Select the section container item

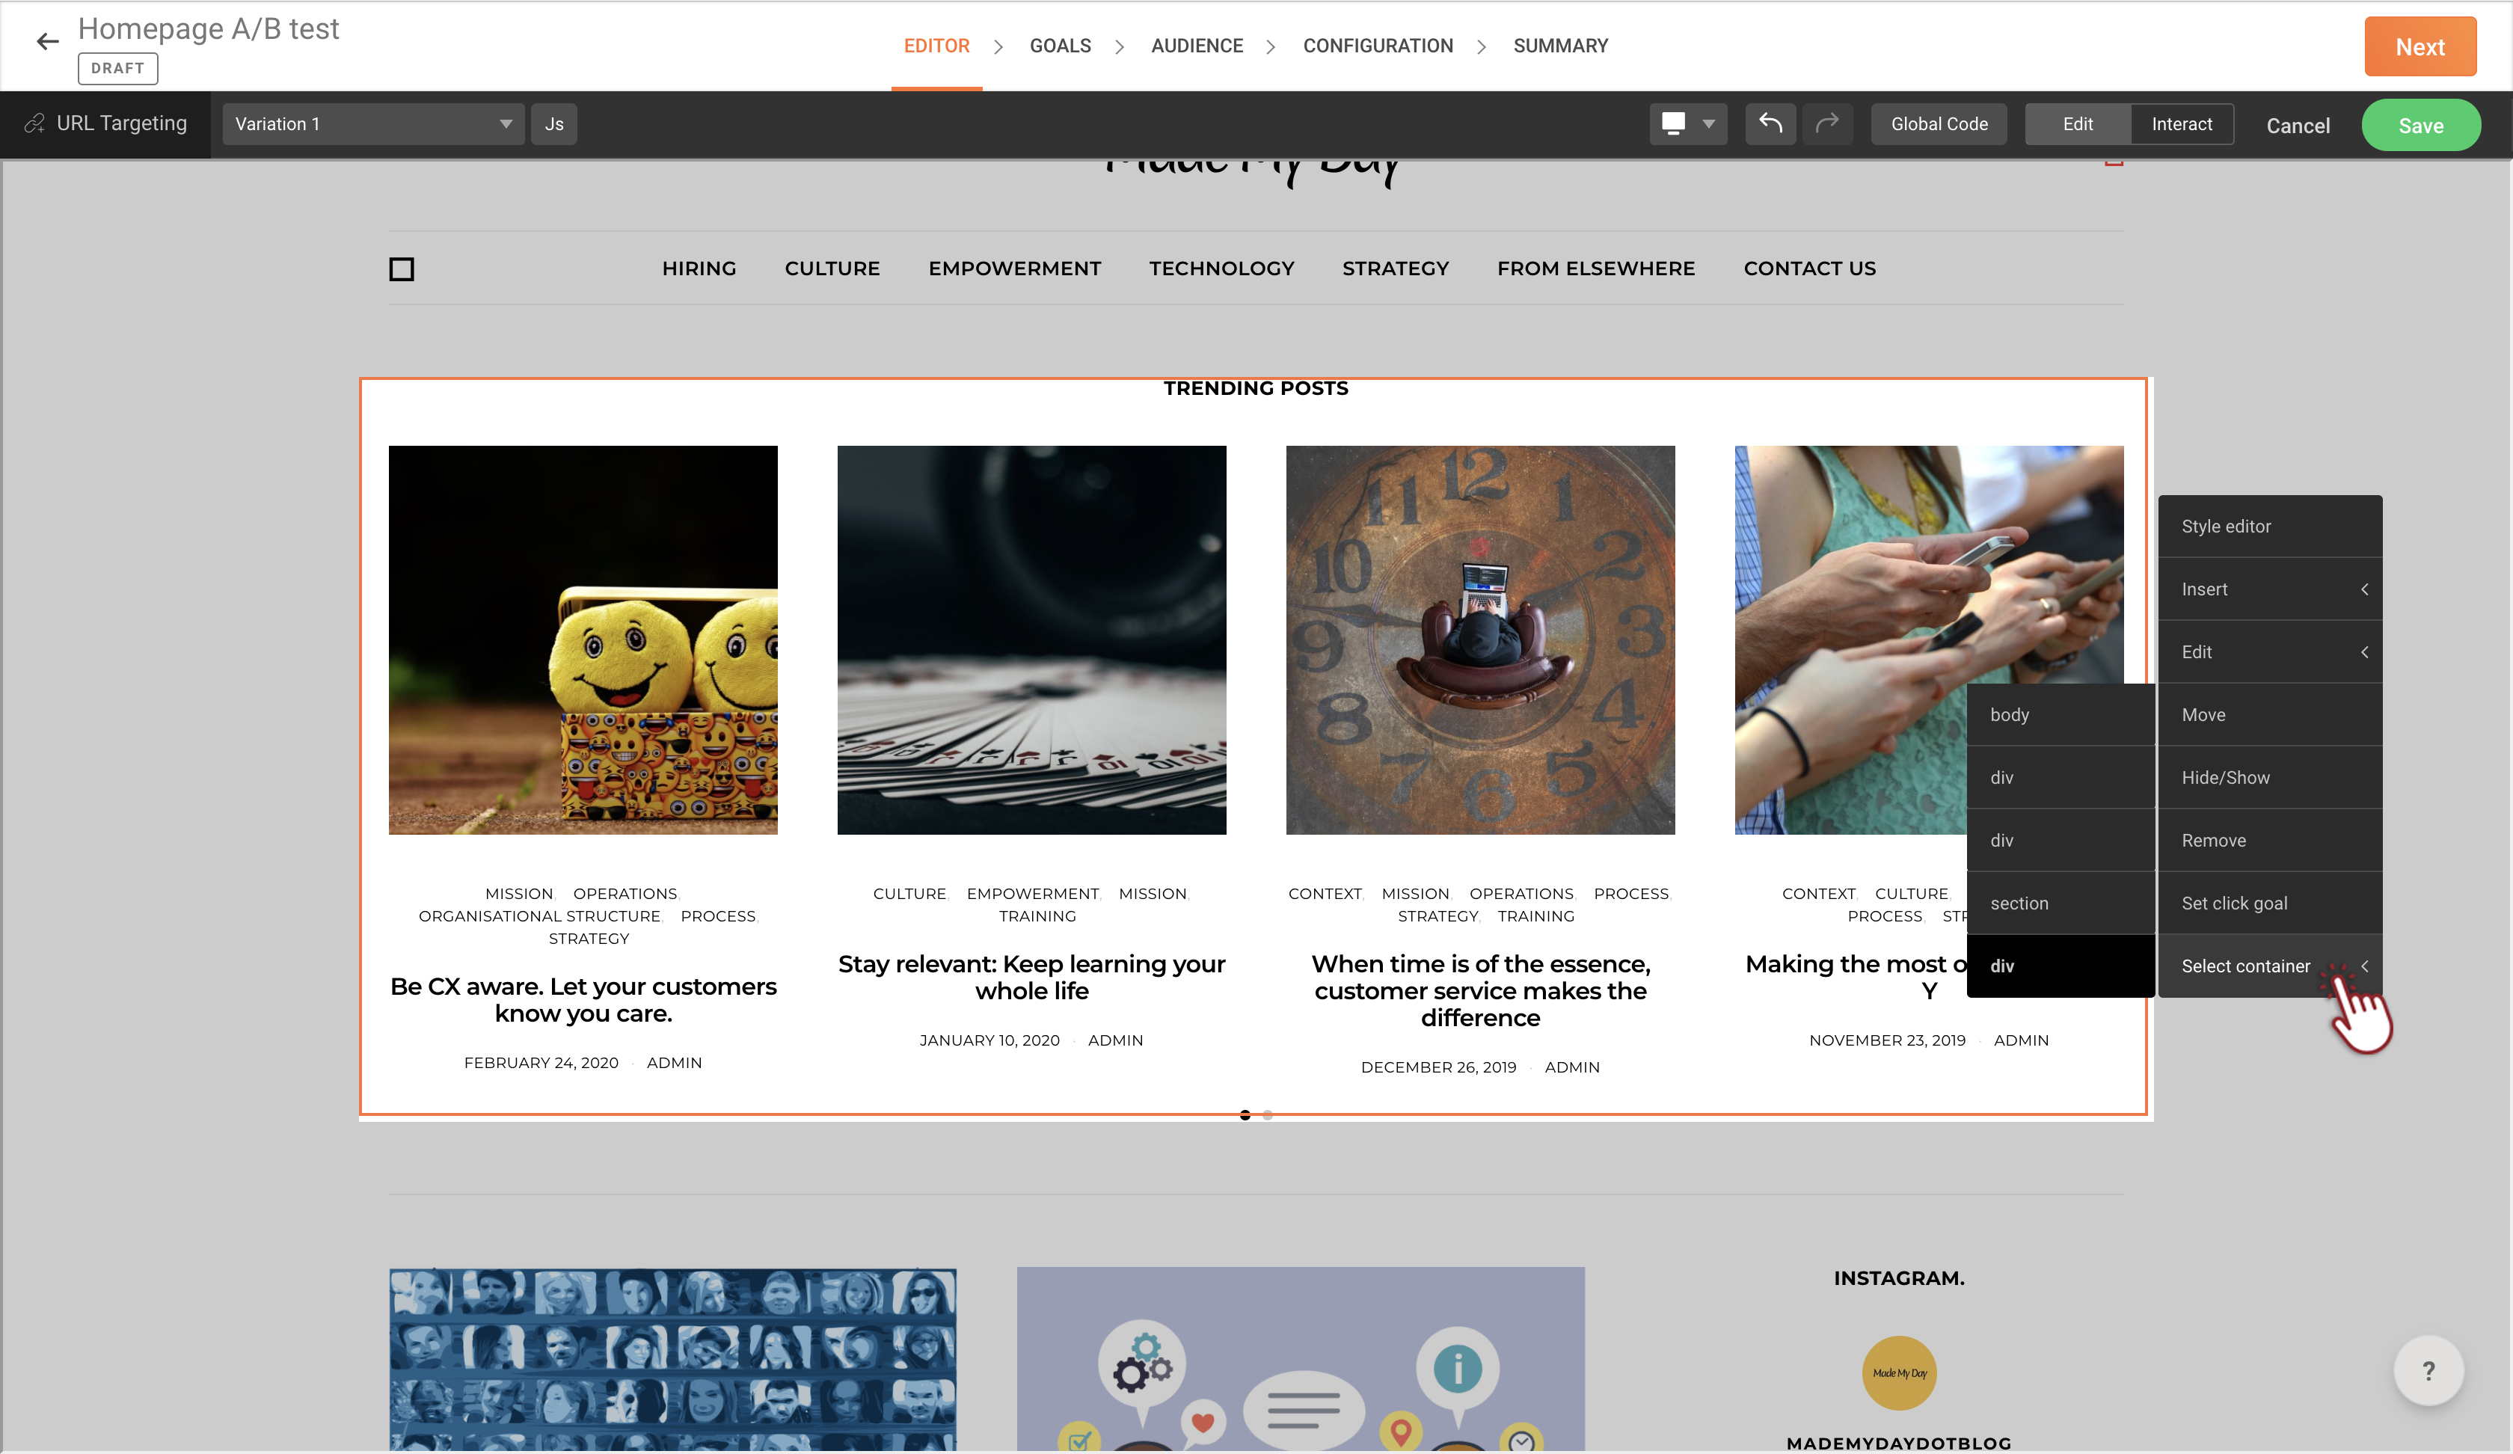pos(2061,904)
